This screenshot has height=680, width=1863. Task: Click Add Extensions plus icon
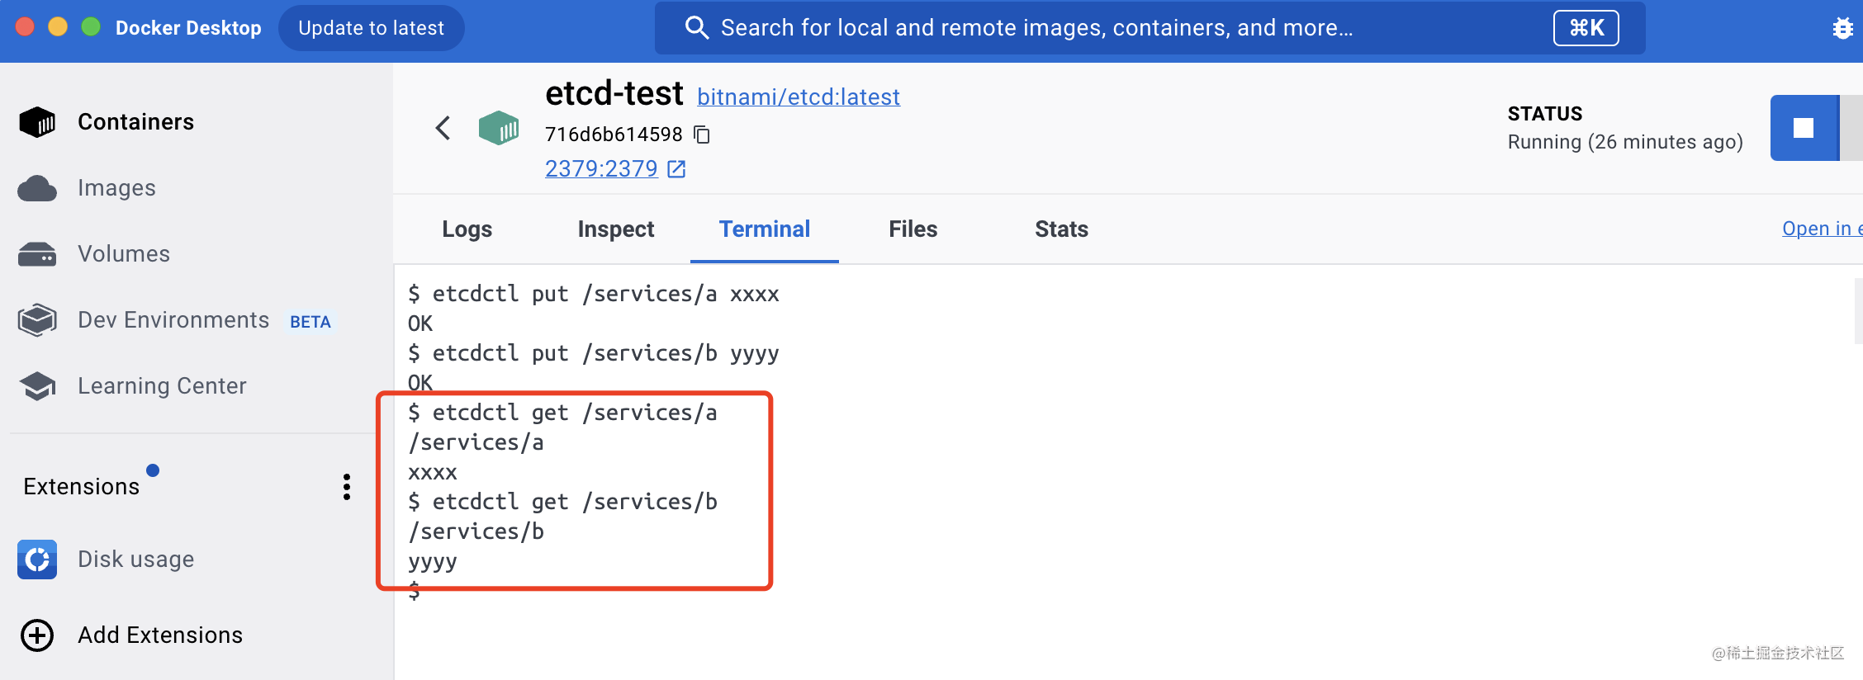[x=37, y=635]
